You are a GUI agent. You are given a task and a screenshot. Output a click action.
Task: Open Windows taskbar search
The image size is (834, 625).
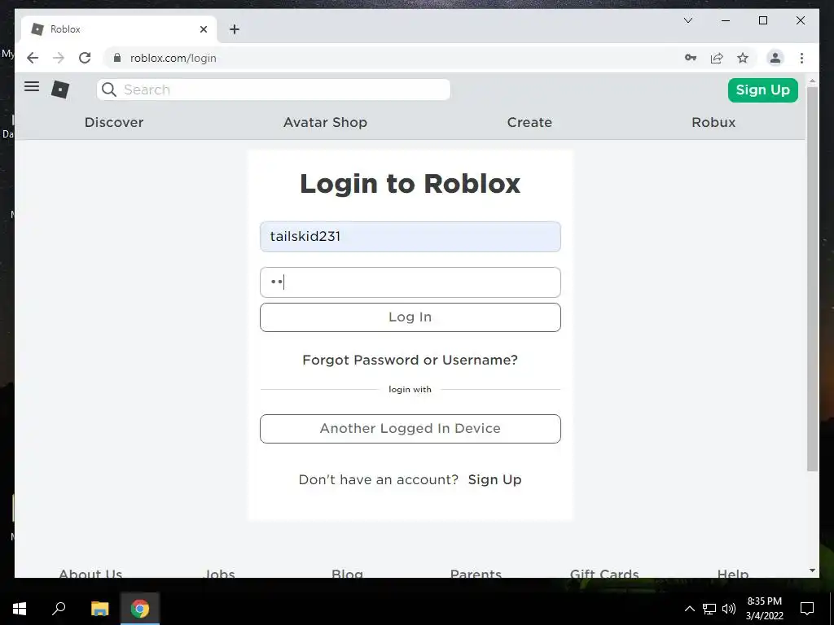tap(59, 609)
